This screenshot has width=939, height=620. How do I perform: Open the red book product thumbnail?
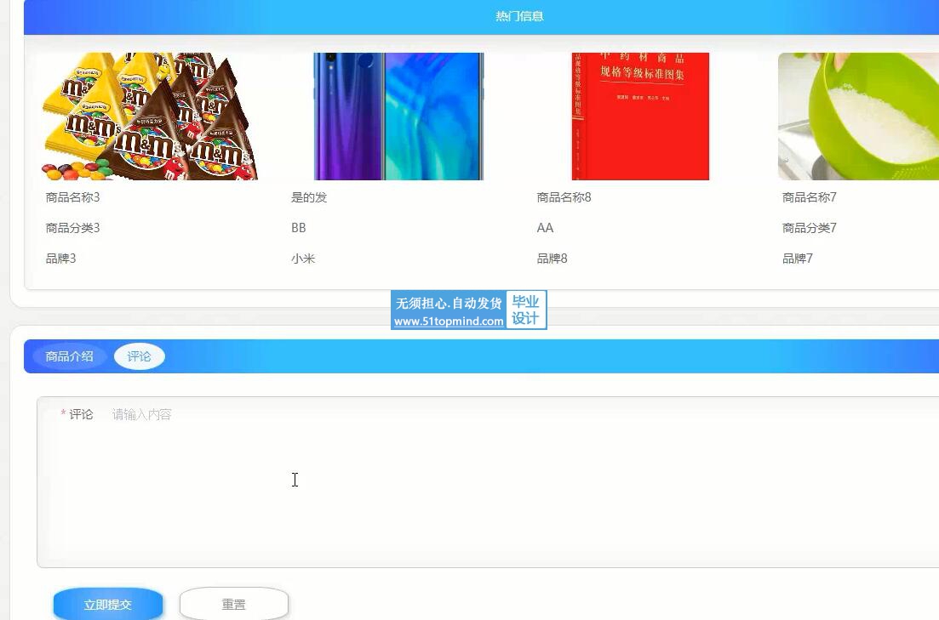coord(640,117)
